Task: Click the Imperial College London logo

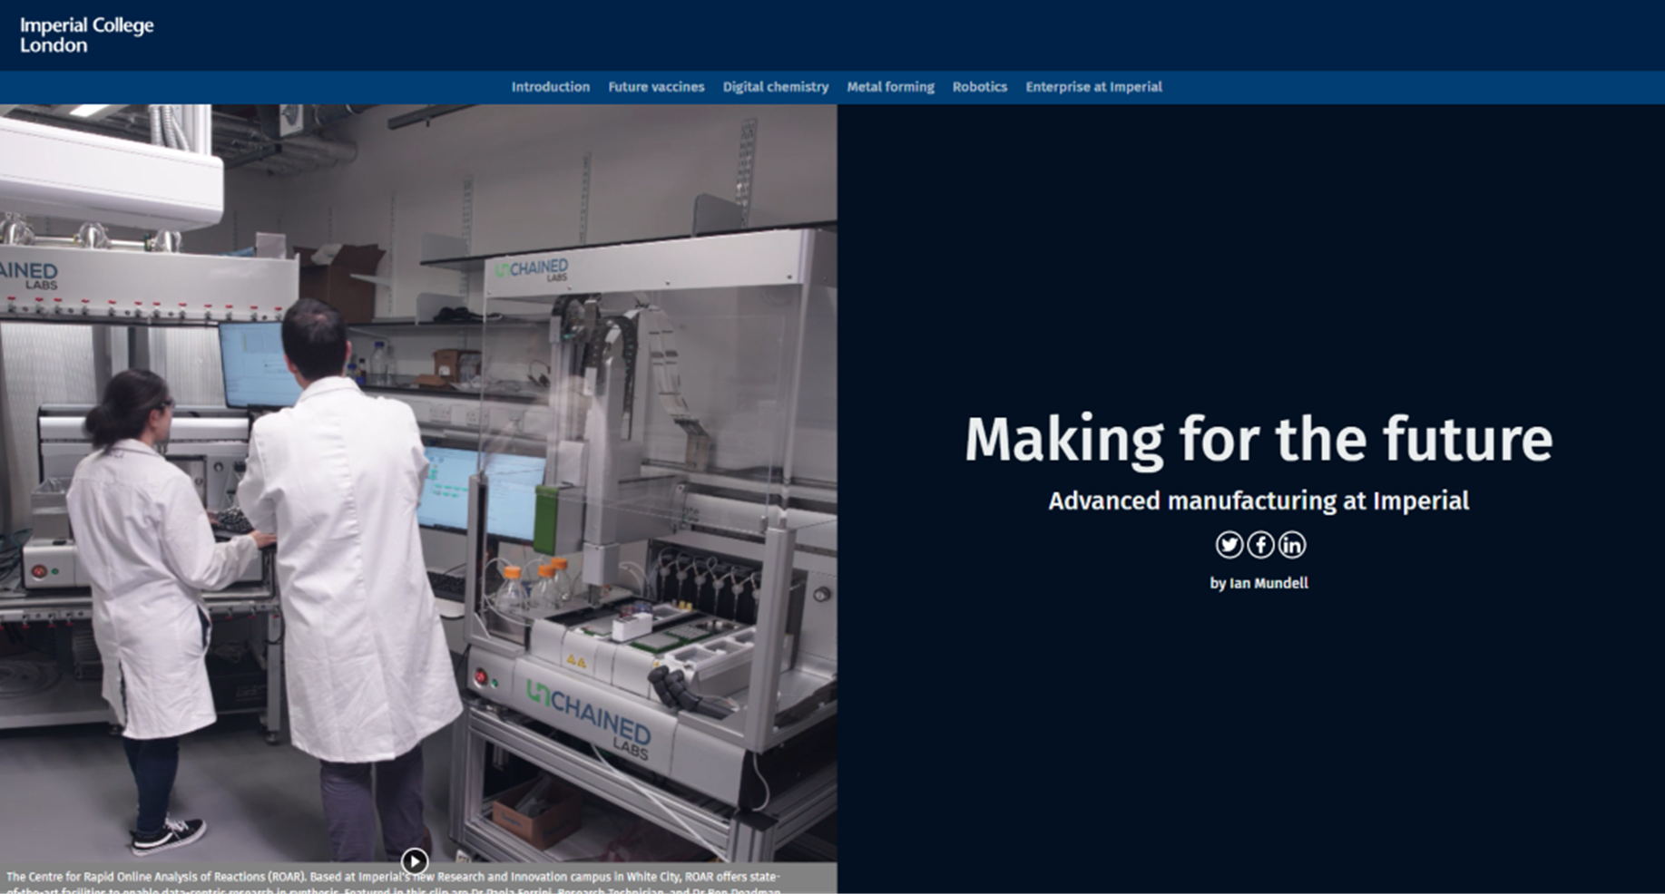Action: 87,35
